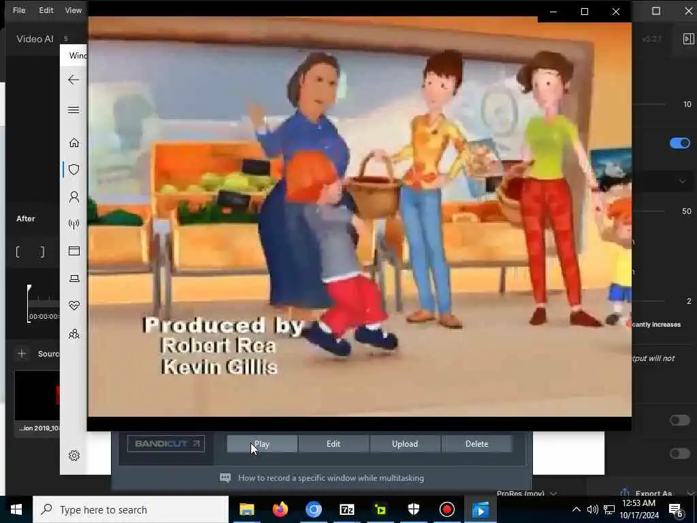
Task: Open 7-Zip from taskbar
Action: tap(346, 509)
